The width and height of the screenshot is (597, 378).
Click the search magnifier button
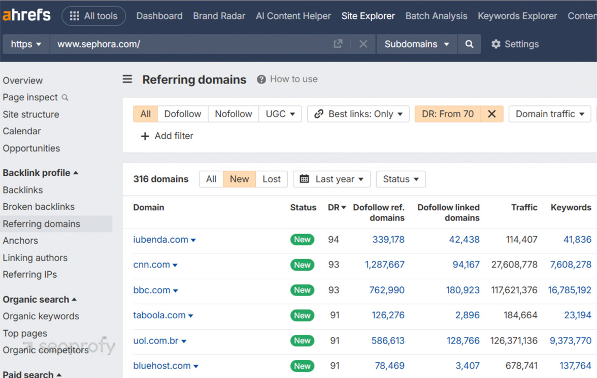tap(469, 44)
